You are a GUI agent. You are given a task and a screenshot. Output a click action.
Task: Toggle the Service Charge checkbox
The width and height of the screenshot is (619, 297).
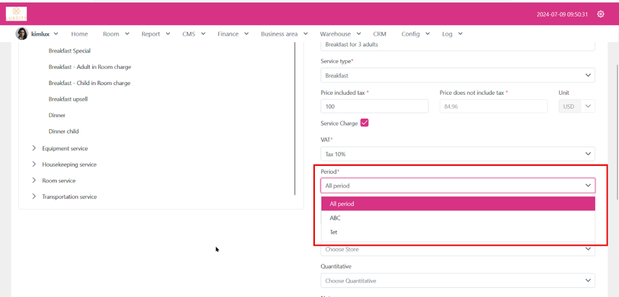pyautogui.click(x=365, y=123)
